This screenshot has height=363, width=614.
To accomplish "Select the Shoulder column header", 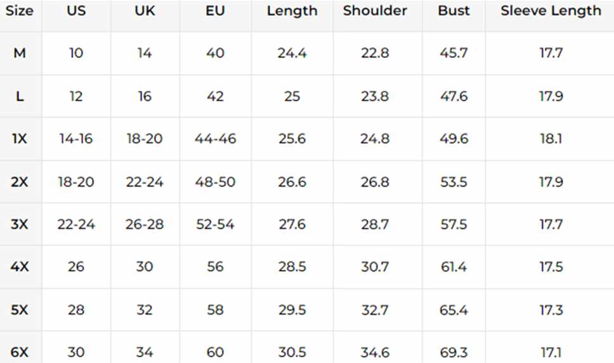I will pyautogui.click(x=375, y=11).
